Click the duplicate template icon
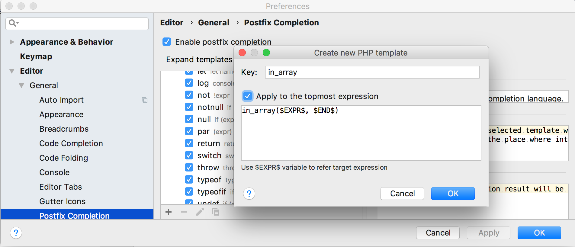This screenshot has height=247, width=575. tap(216, 212)
